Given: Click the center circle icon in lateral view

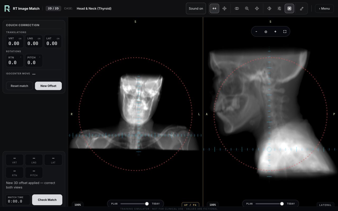Looking at the screenshot, I should [x=266, y=32].
